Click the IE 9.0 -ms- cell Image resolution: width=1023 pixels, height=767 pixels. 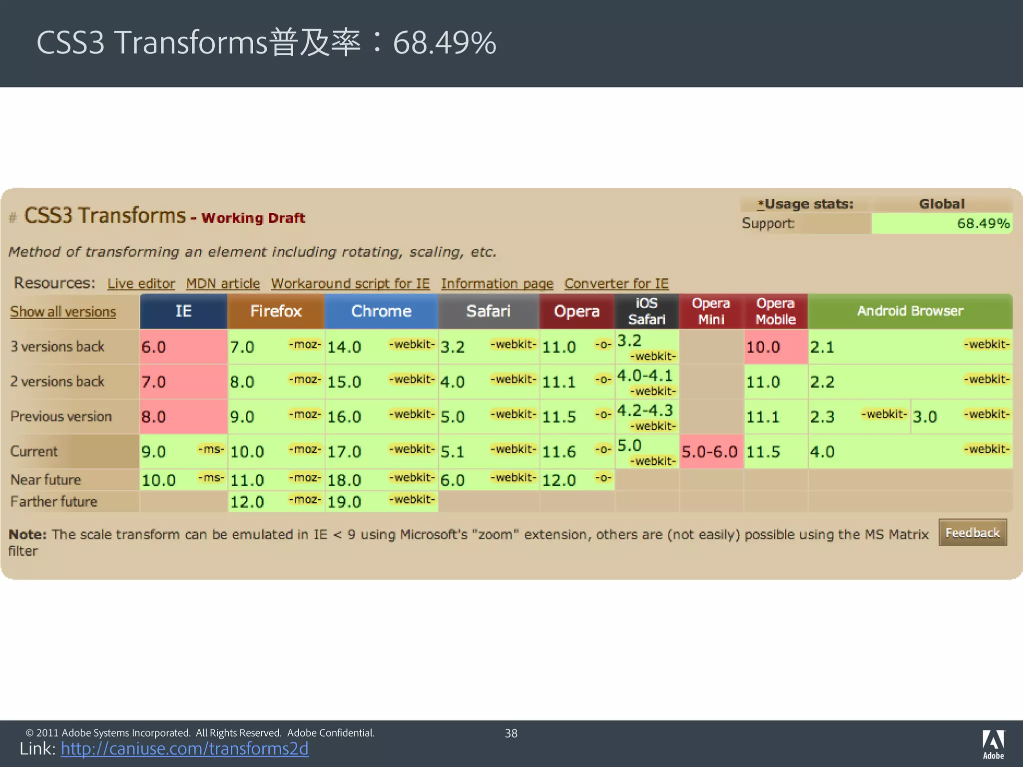pos(183,451)
